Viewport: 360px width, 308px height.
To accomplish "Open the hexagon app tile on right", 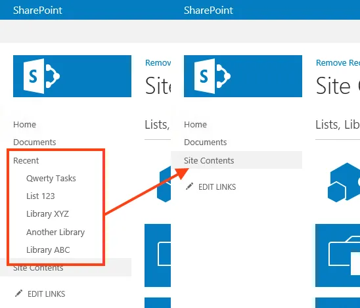I will pos(344,183).
